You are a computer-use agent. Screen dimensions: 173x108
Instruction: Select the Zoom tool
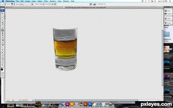click(2, 65)
